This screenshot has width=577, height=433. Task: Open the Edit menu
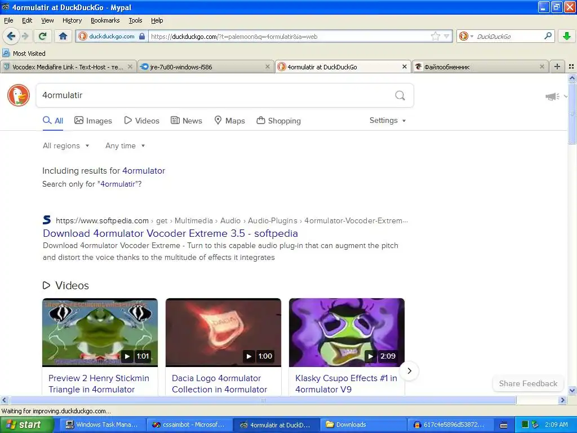coord(27,20)
